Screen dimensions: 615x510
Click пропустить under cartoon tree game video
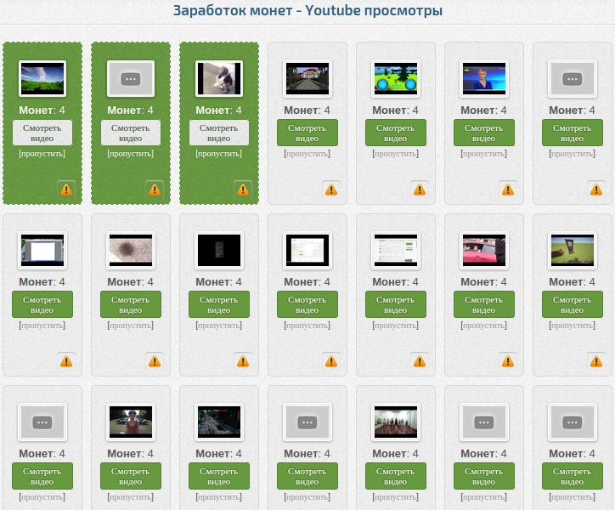[x=395, y=154]
